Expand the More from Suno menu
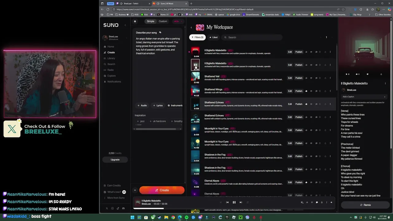 click(x=114, y=198)
